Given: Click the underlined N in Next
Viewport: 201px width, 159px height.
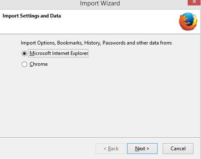Looking at the screenshot, I should pyautogui.click(x=137, y=149).
